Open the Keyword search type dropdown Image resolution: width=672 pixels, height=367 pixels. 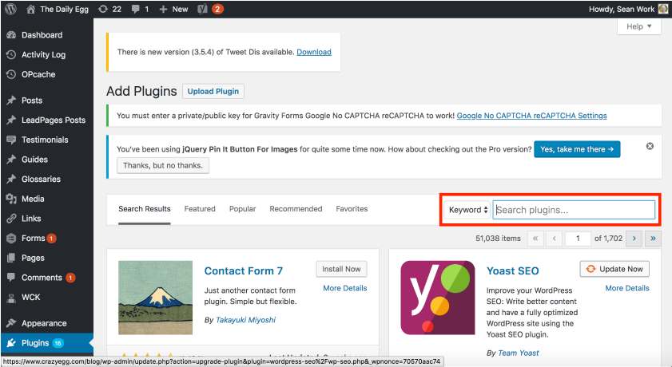pos(467,210)
